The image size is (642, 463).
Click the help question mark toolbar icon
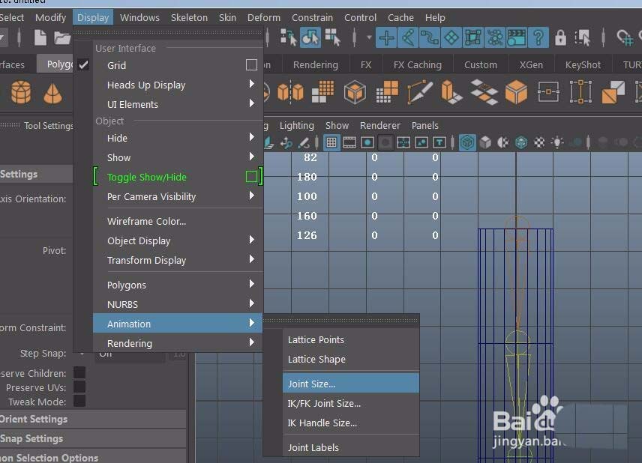tap(538, 37)
